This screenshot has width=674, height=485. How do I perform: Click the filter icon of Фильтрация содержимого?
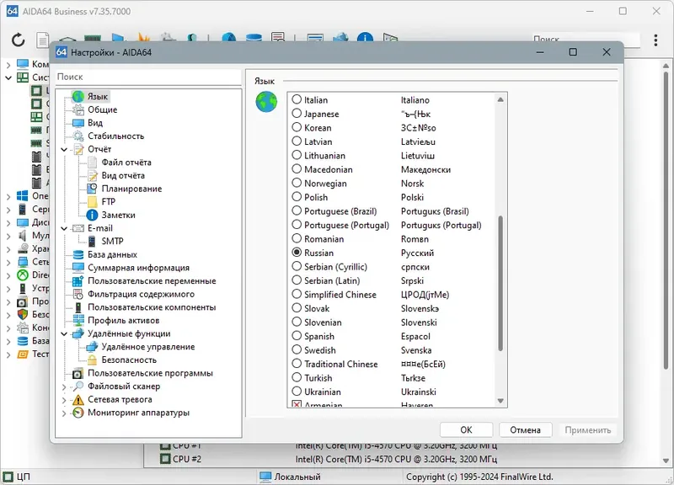tap(78, 294)
